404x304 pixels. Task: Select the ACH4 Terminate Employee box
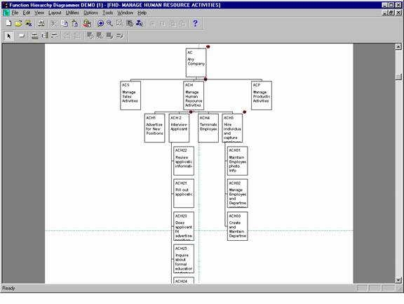208,128
